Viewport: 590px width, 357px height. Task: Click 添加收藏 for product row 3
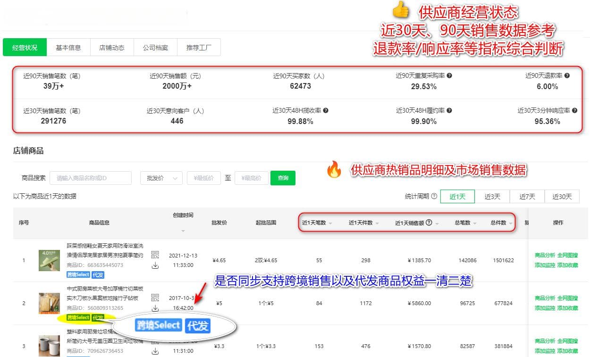568,351
